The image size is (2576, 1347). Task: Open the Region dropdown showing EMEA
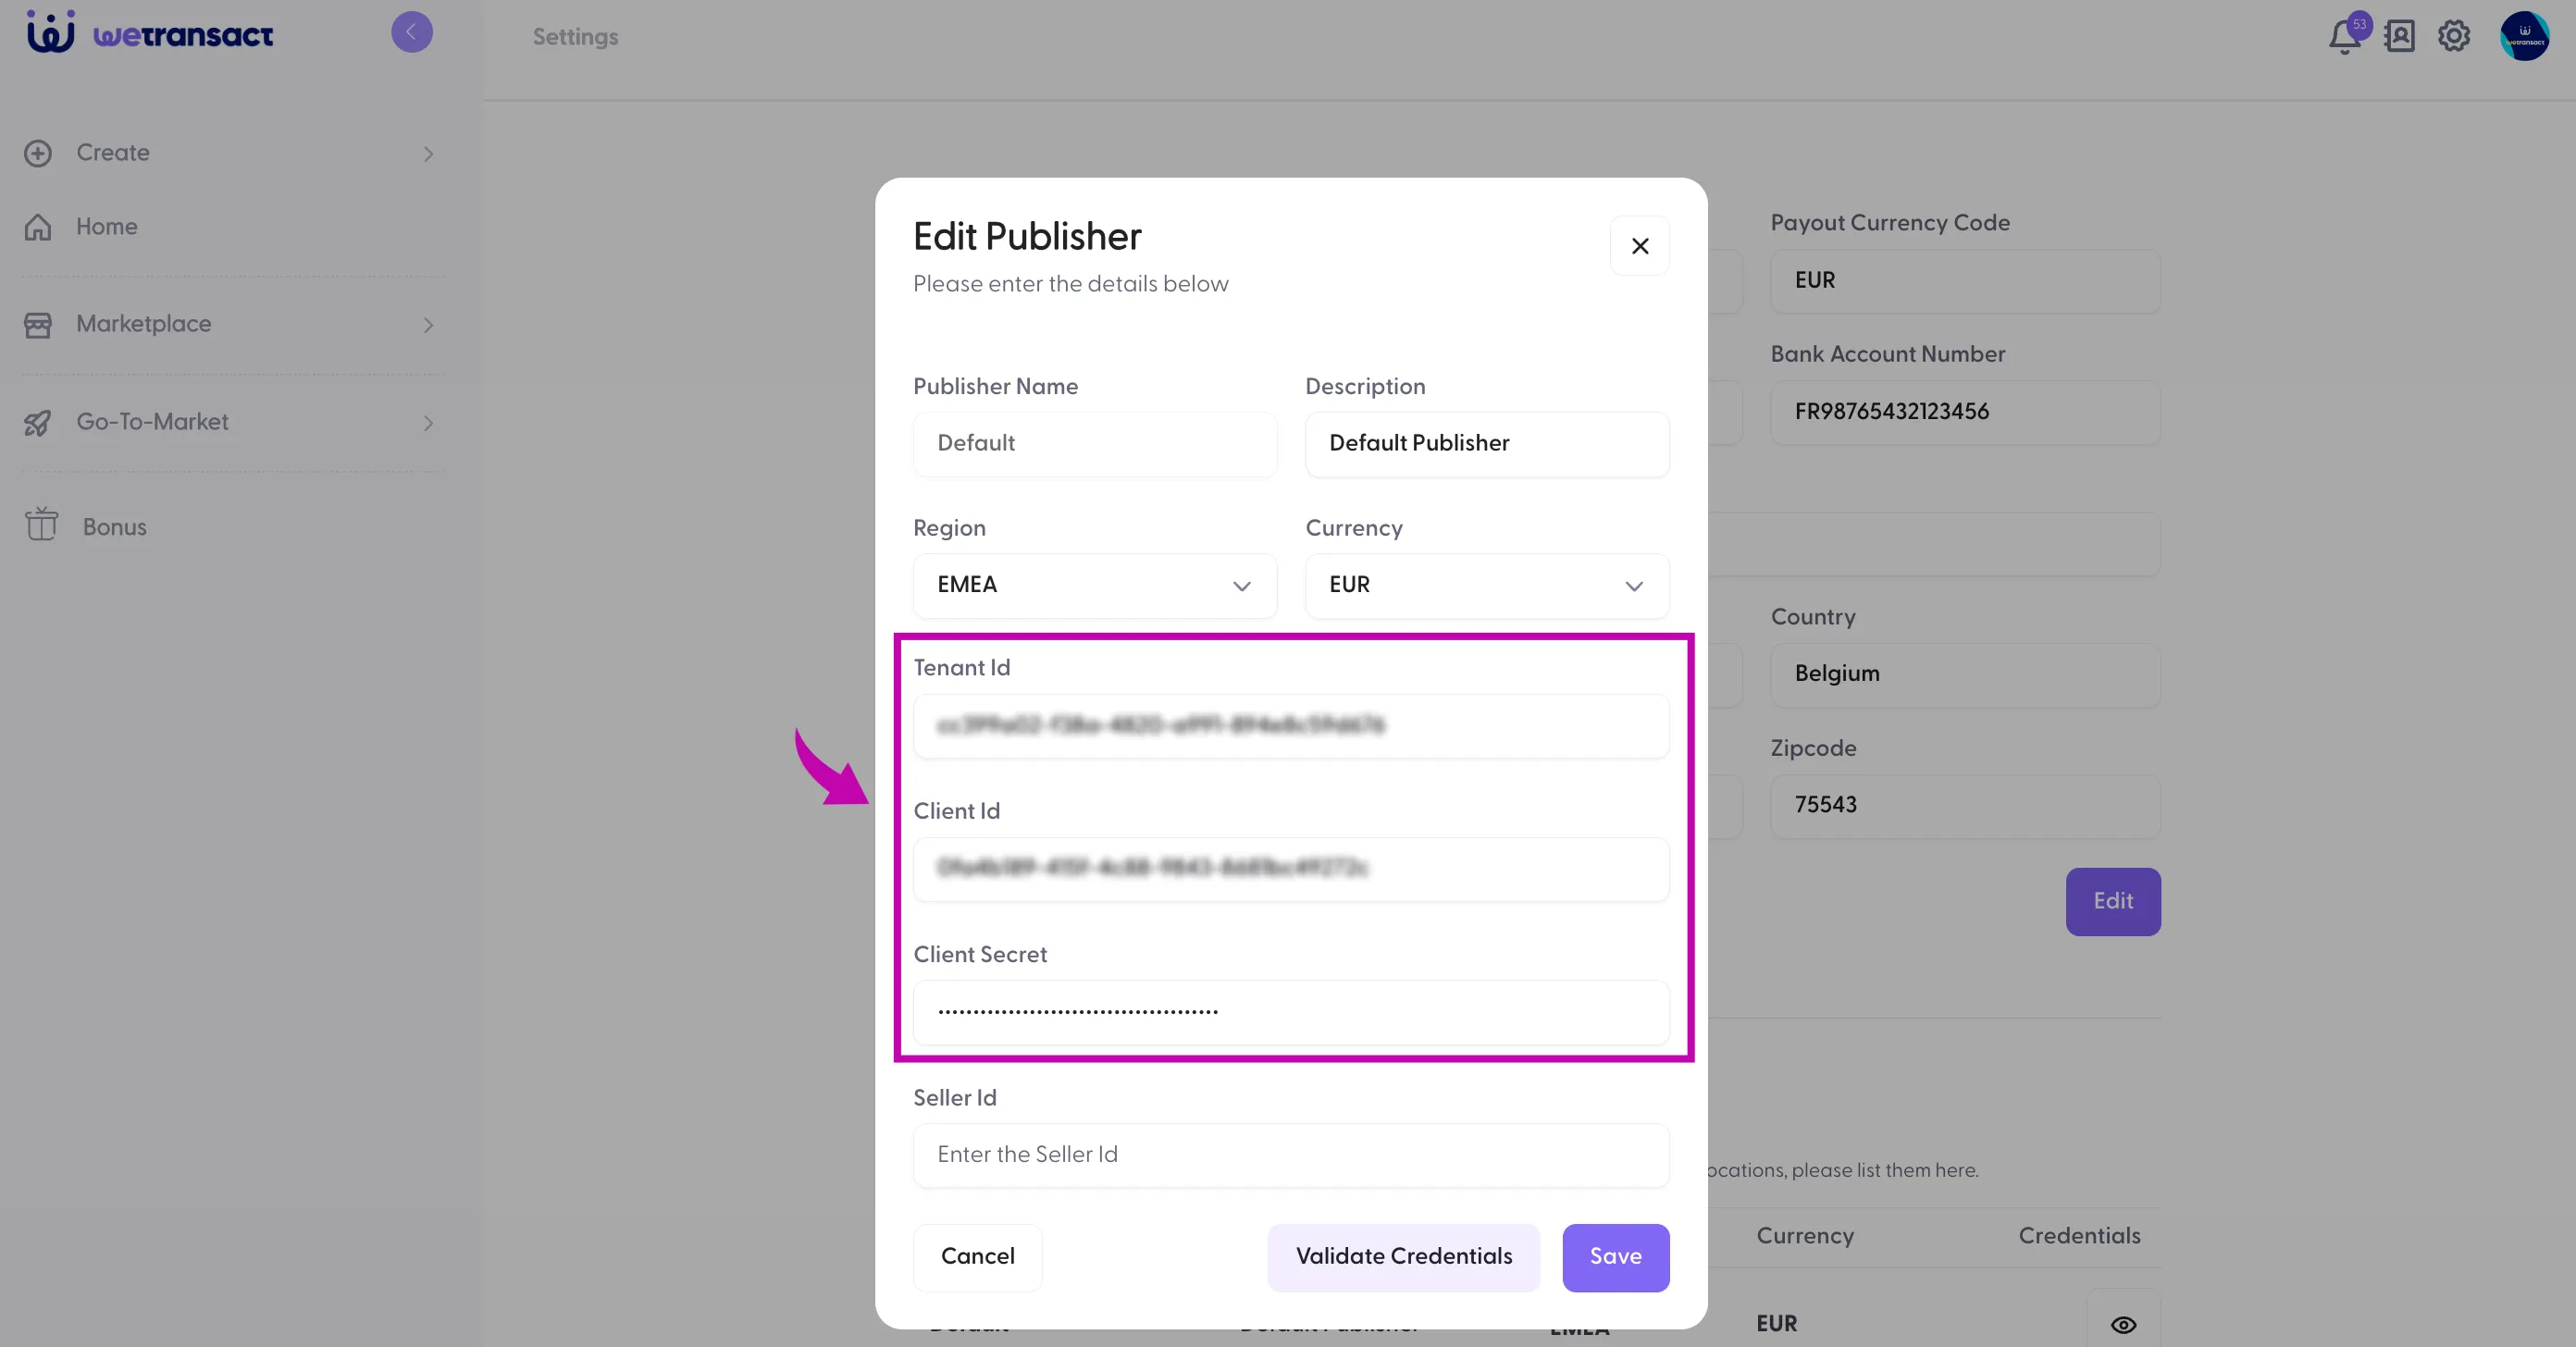(x=1095, y=585)
